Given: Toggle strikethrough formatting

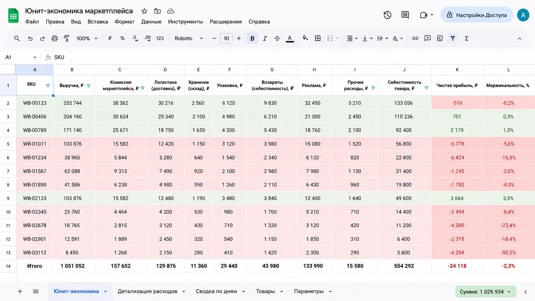Looking at the screenshot, I should pyautogui.click(x=277, y=38).
